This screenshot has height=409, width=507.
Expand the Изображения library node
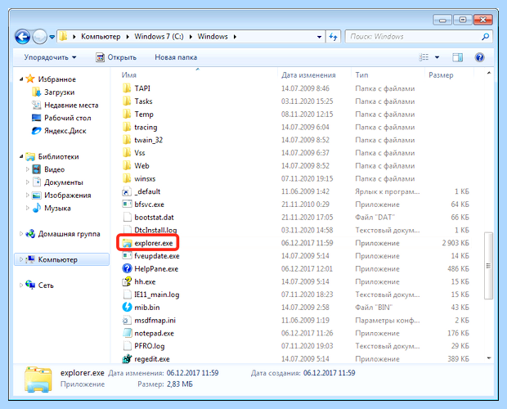28,195
